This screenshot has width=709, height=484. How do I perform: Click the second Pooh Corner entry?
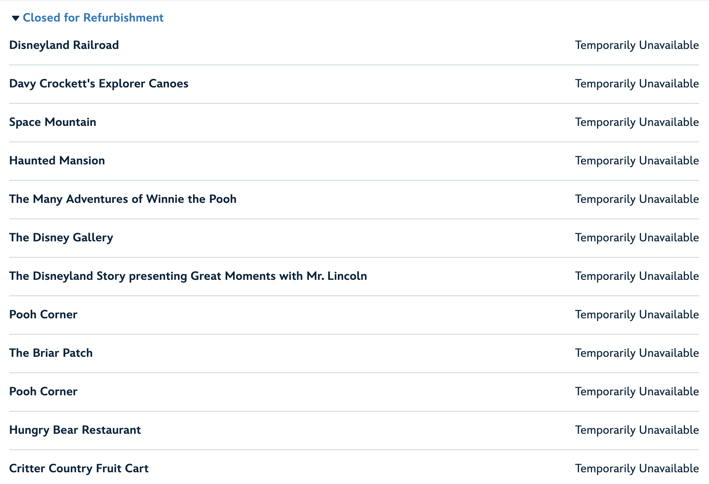tap(43, 391)
